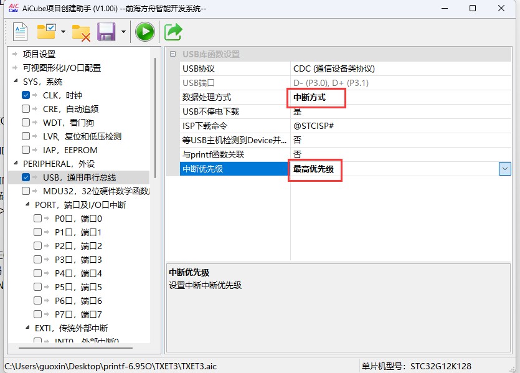Click the open project folder icon

pyautogui.click(x=46, y=32)
